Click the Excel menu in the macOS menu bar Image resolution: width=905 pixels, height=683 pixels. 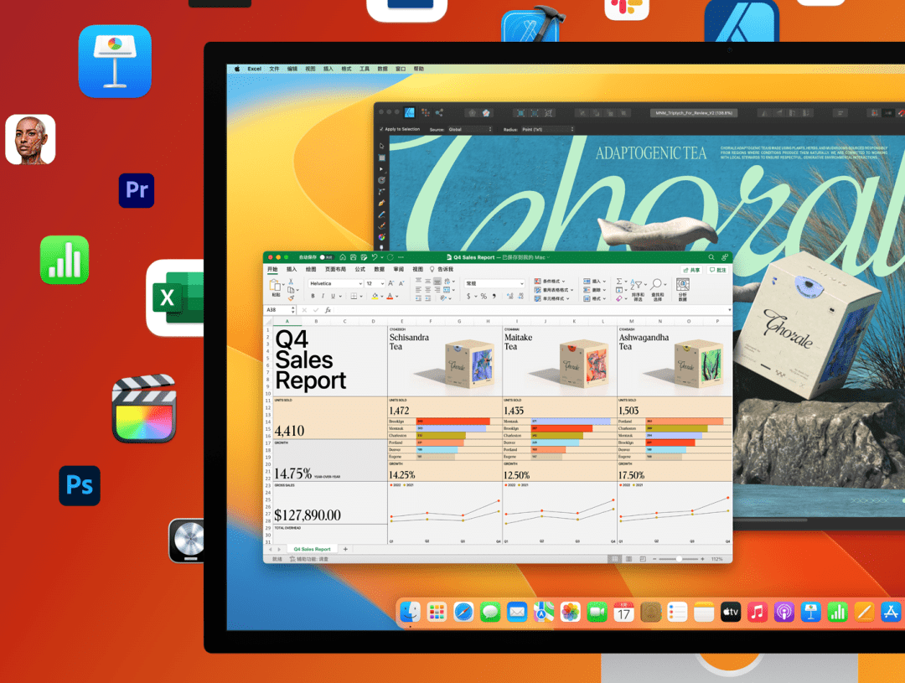point(255,69)
